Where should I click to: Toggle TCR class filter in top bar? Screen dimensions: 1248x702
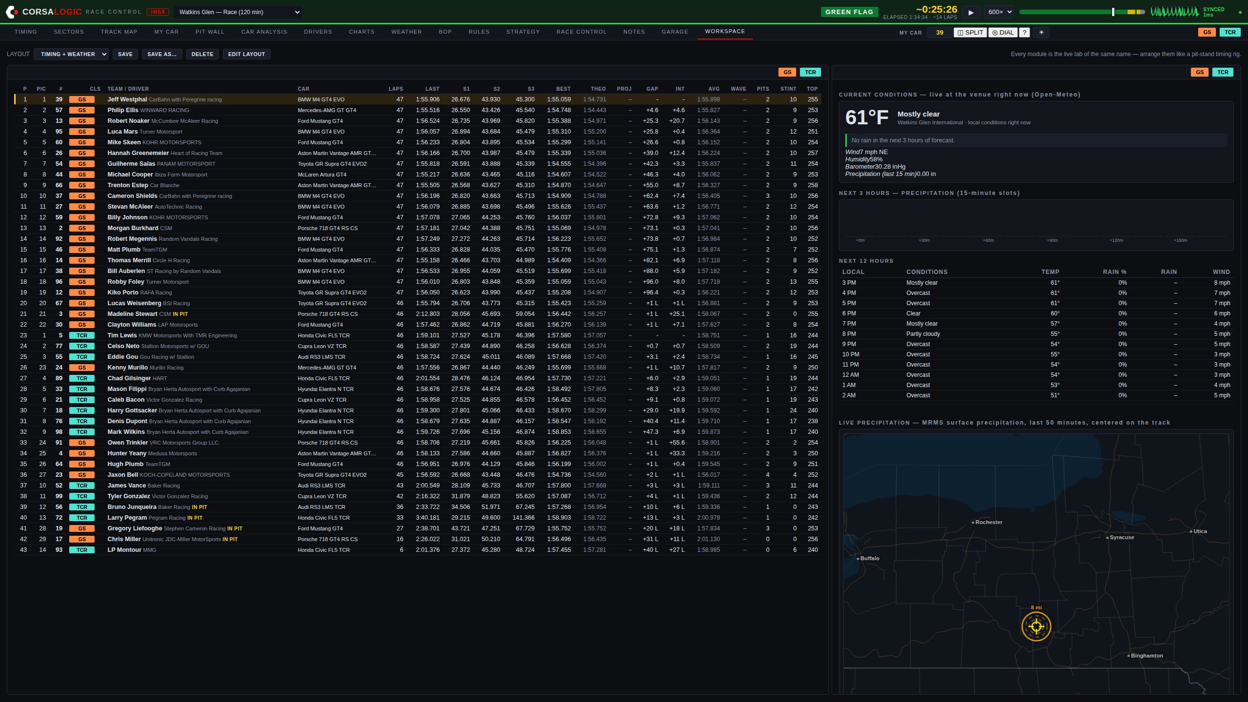click(1230, 32)
